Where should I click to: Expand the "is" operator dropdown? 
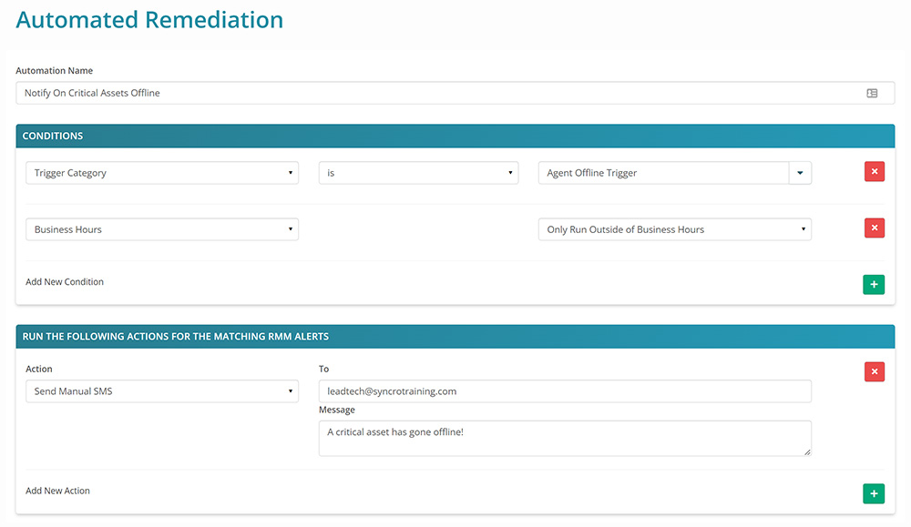[x=418, y=173]
